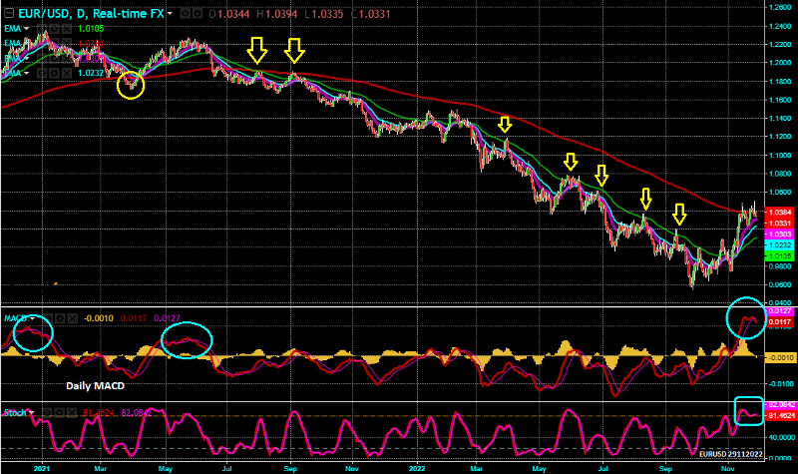Image resolution: width=798 pixels, height=474 pixels.
Task: Click the cyan 1.0232 price axis tag
Action: (x=779, y=244)
